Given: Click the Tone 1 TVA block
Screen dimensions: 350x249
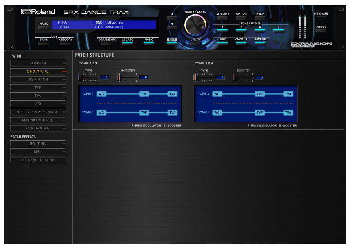Looking at the screenshot, I should (x=172, y=94).
